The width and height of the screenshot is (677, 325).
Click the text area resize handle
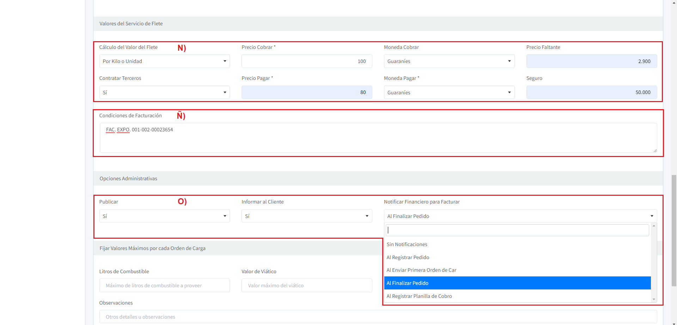655,150
